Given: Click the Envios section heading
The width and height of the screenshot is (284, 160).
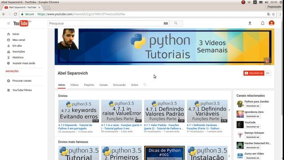Looking at the screenshot, I should (63, 96).
